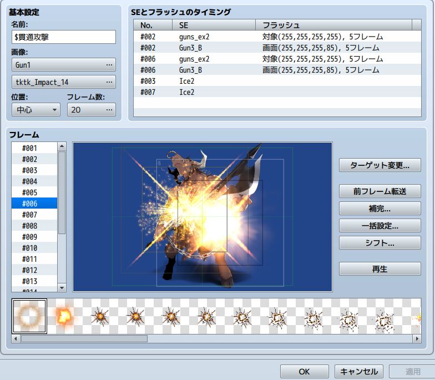Choose the sixth impact spark thumbnail
Image resolution: width=435 pixels, height=380 pixels.
(206, 316)
